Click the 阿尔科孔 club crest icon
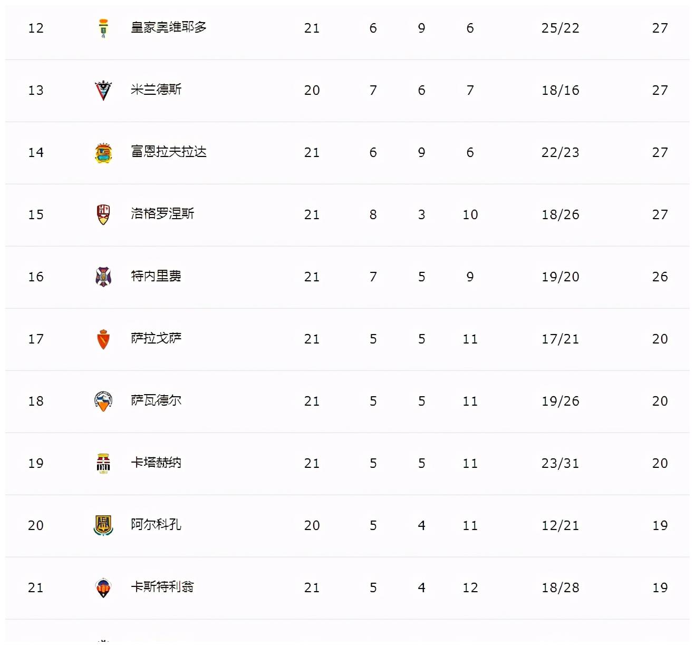Image resolution: width=695 pixels, height=647 pixels. click(x=103, y=525)
